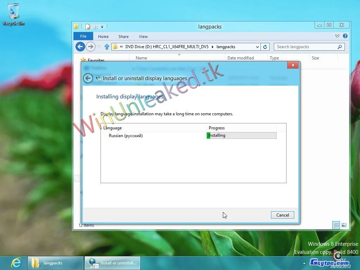Open address bar history dropdown

coord(257,47)
